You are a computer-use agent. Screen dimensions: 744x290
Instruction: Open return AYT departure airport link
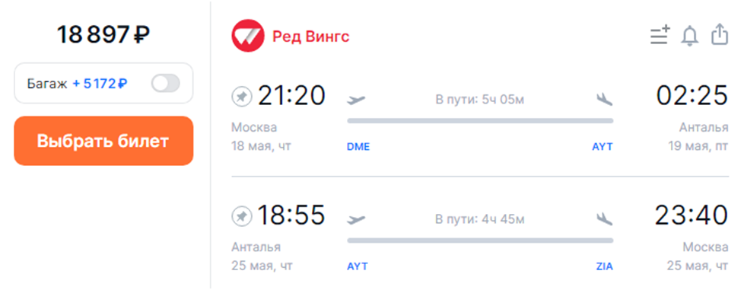pos(358,266)
